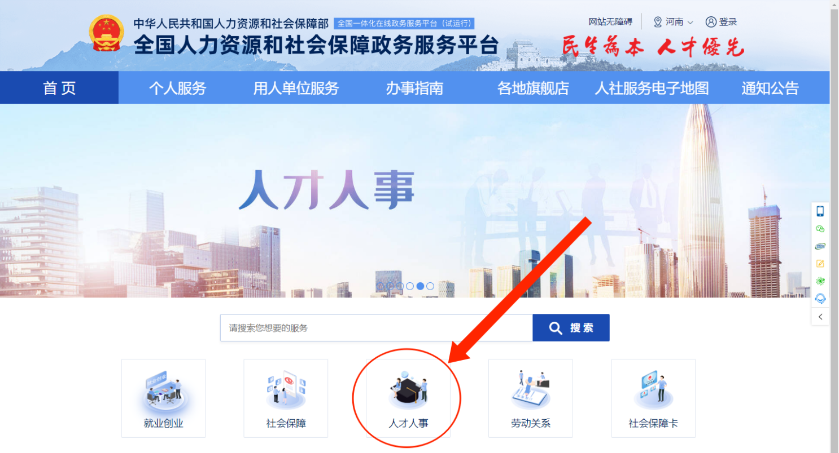The width and height of the screenshot is (839, 453).
Task: Expand the 河南 region dropdown
Action: click(673, 22)
